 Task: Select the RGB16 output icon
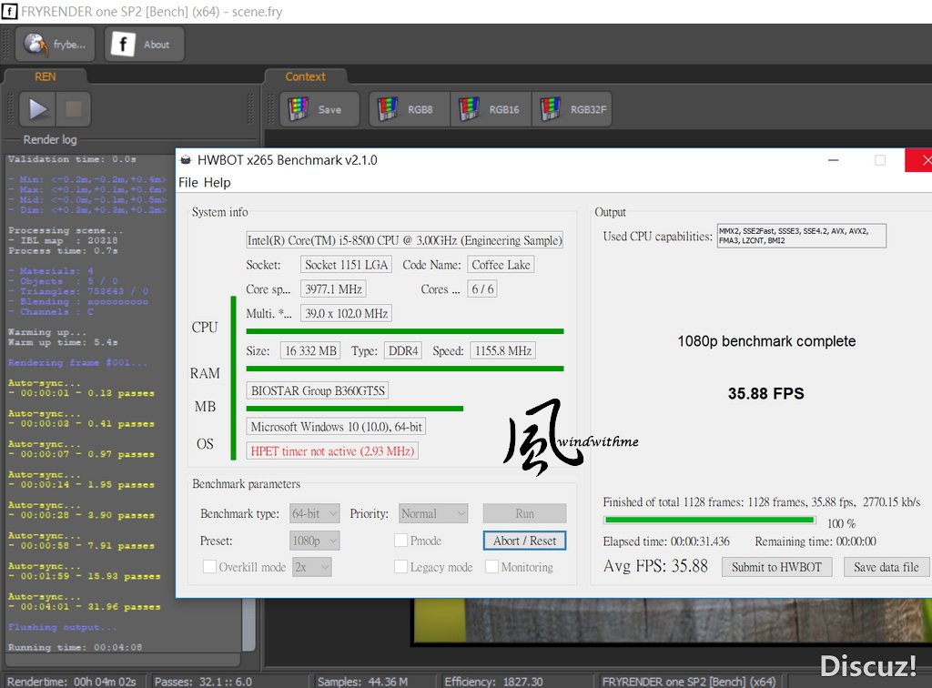pyautogui.click(x=470, y=109)
